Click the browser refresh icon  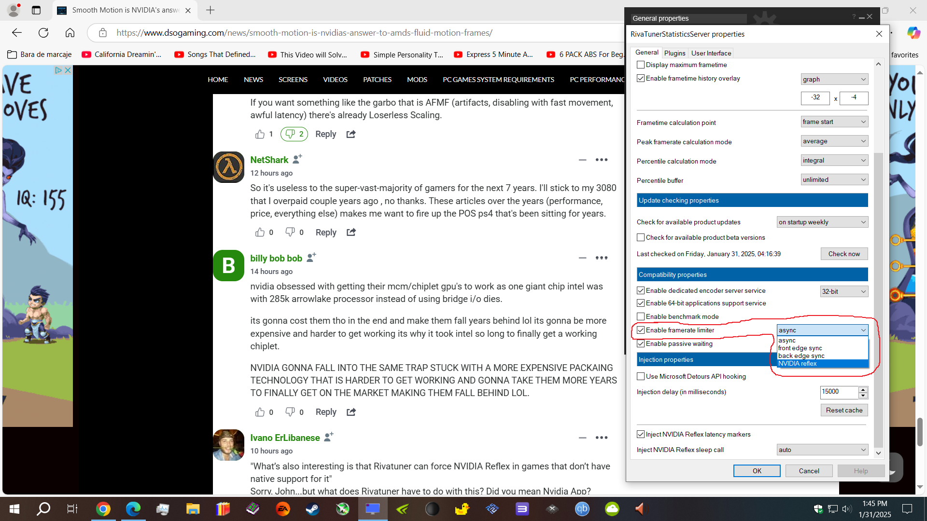coord(43,33)
